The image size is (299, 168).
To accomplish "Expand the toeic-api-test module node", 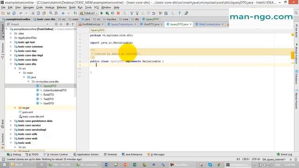I will click(11, 42).
